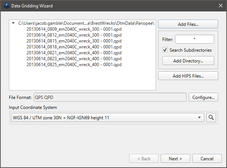Viewport: 227px width, 168px height.
Task: Select file 20130614_0821_em2040C_wreck_400 - 0001.qpd
Action: (74, 52)
